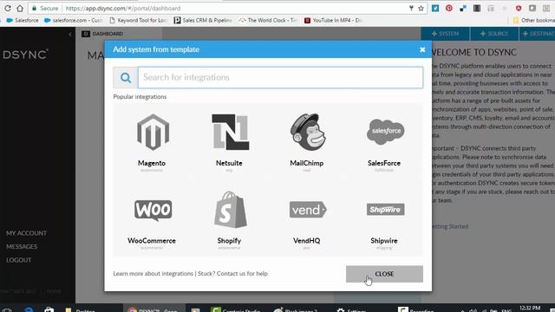Screen dimensions: 555x312
Task: Click the + SOURCE button
Action: 494,34
